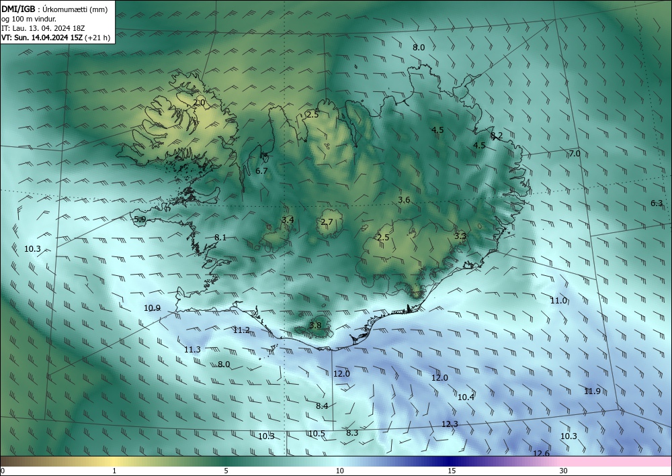Click the "IT: Lau. 13. 04. 2024 18Z" line
The height and width of the screenshot is (476, 672).
(x=43, y=28)
